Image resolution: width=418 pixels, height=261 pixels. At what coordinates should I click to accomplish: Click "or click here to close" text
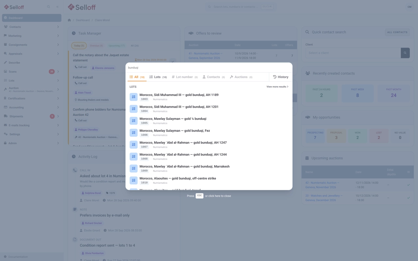pyautogui.click(x=218, y=196)
